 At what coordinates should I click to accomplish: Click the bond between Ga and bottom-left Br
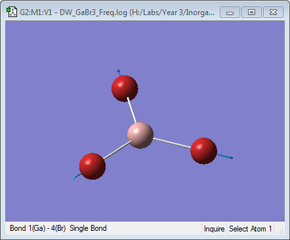coord(117,150)
